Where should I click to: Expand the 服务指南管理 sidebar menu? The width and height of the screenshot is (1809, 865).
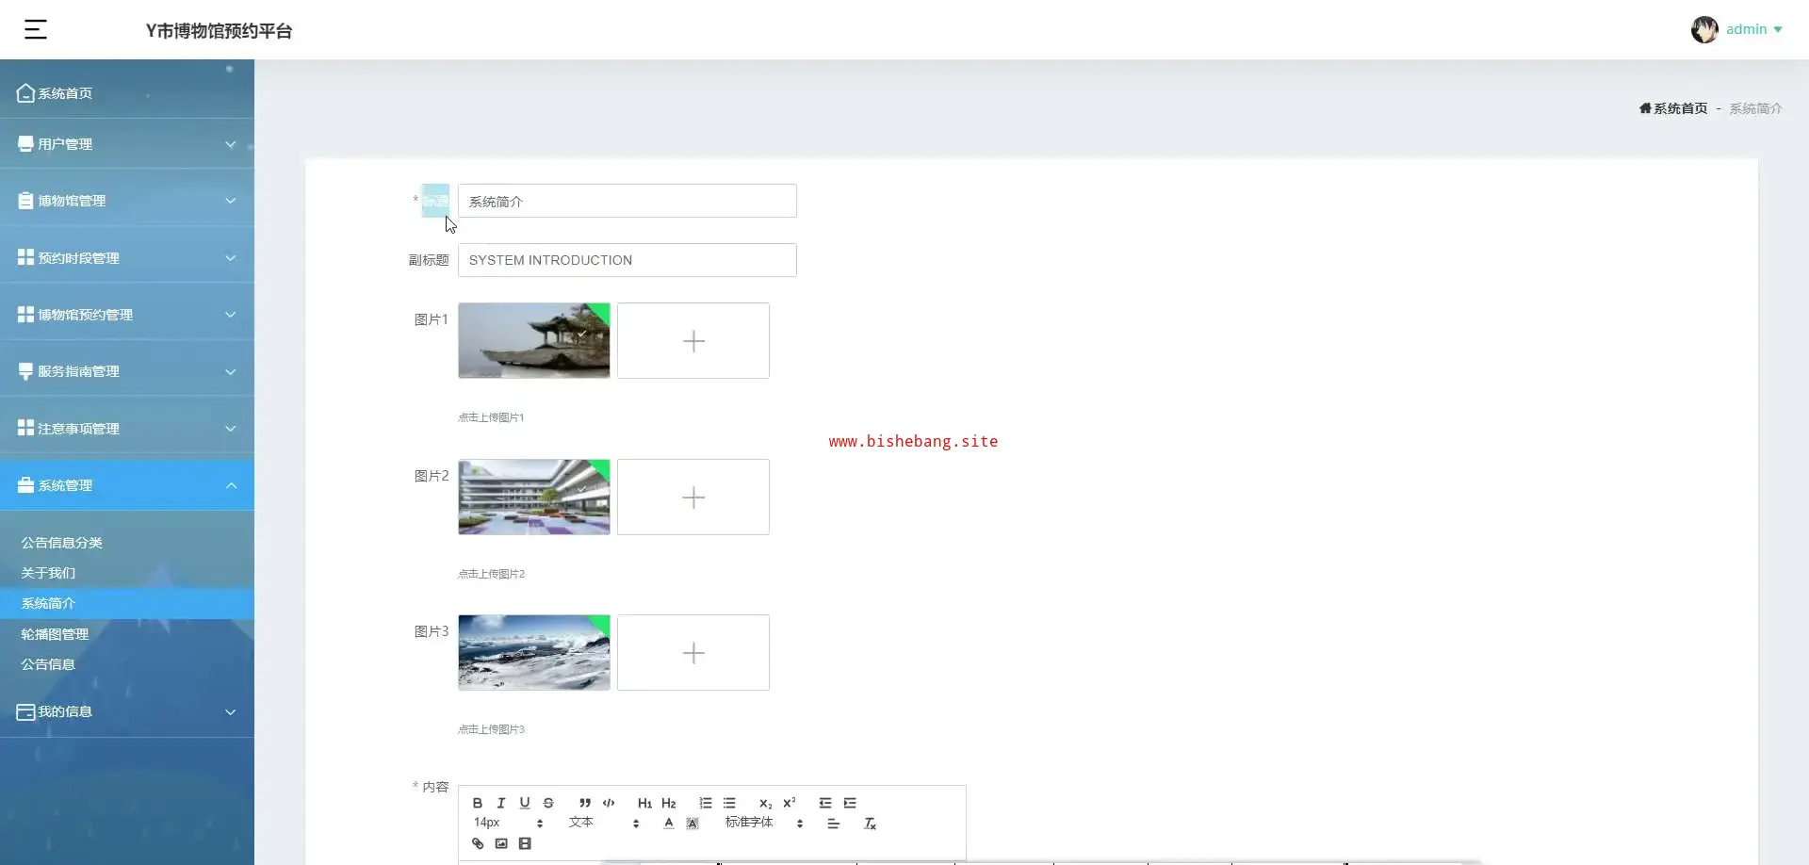click(x=127, y=371)
